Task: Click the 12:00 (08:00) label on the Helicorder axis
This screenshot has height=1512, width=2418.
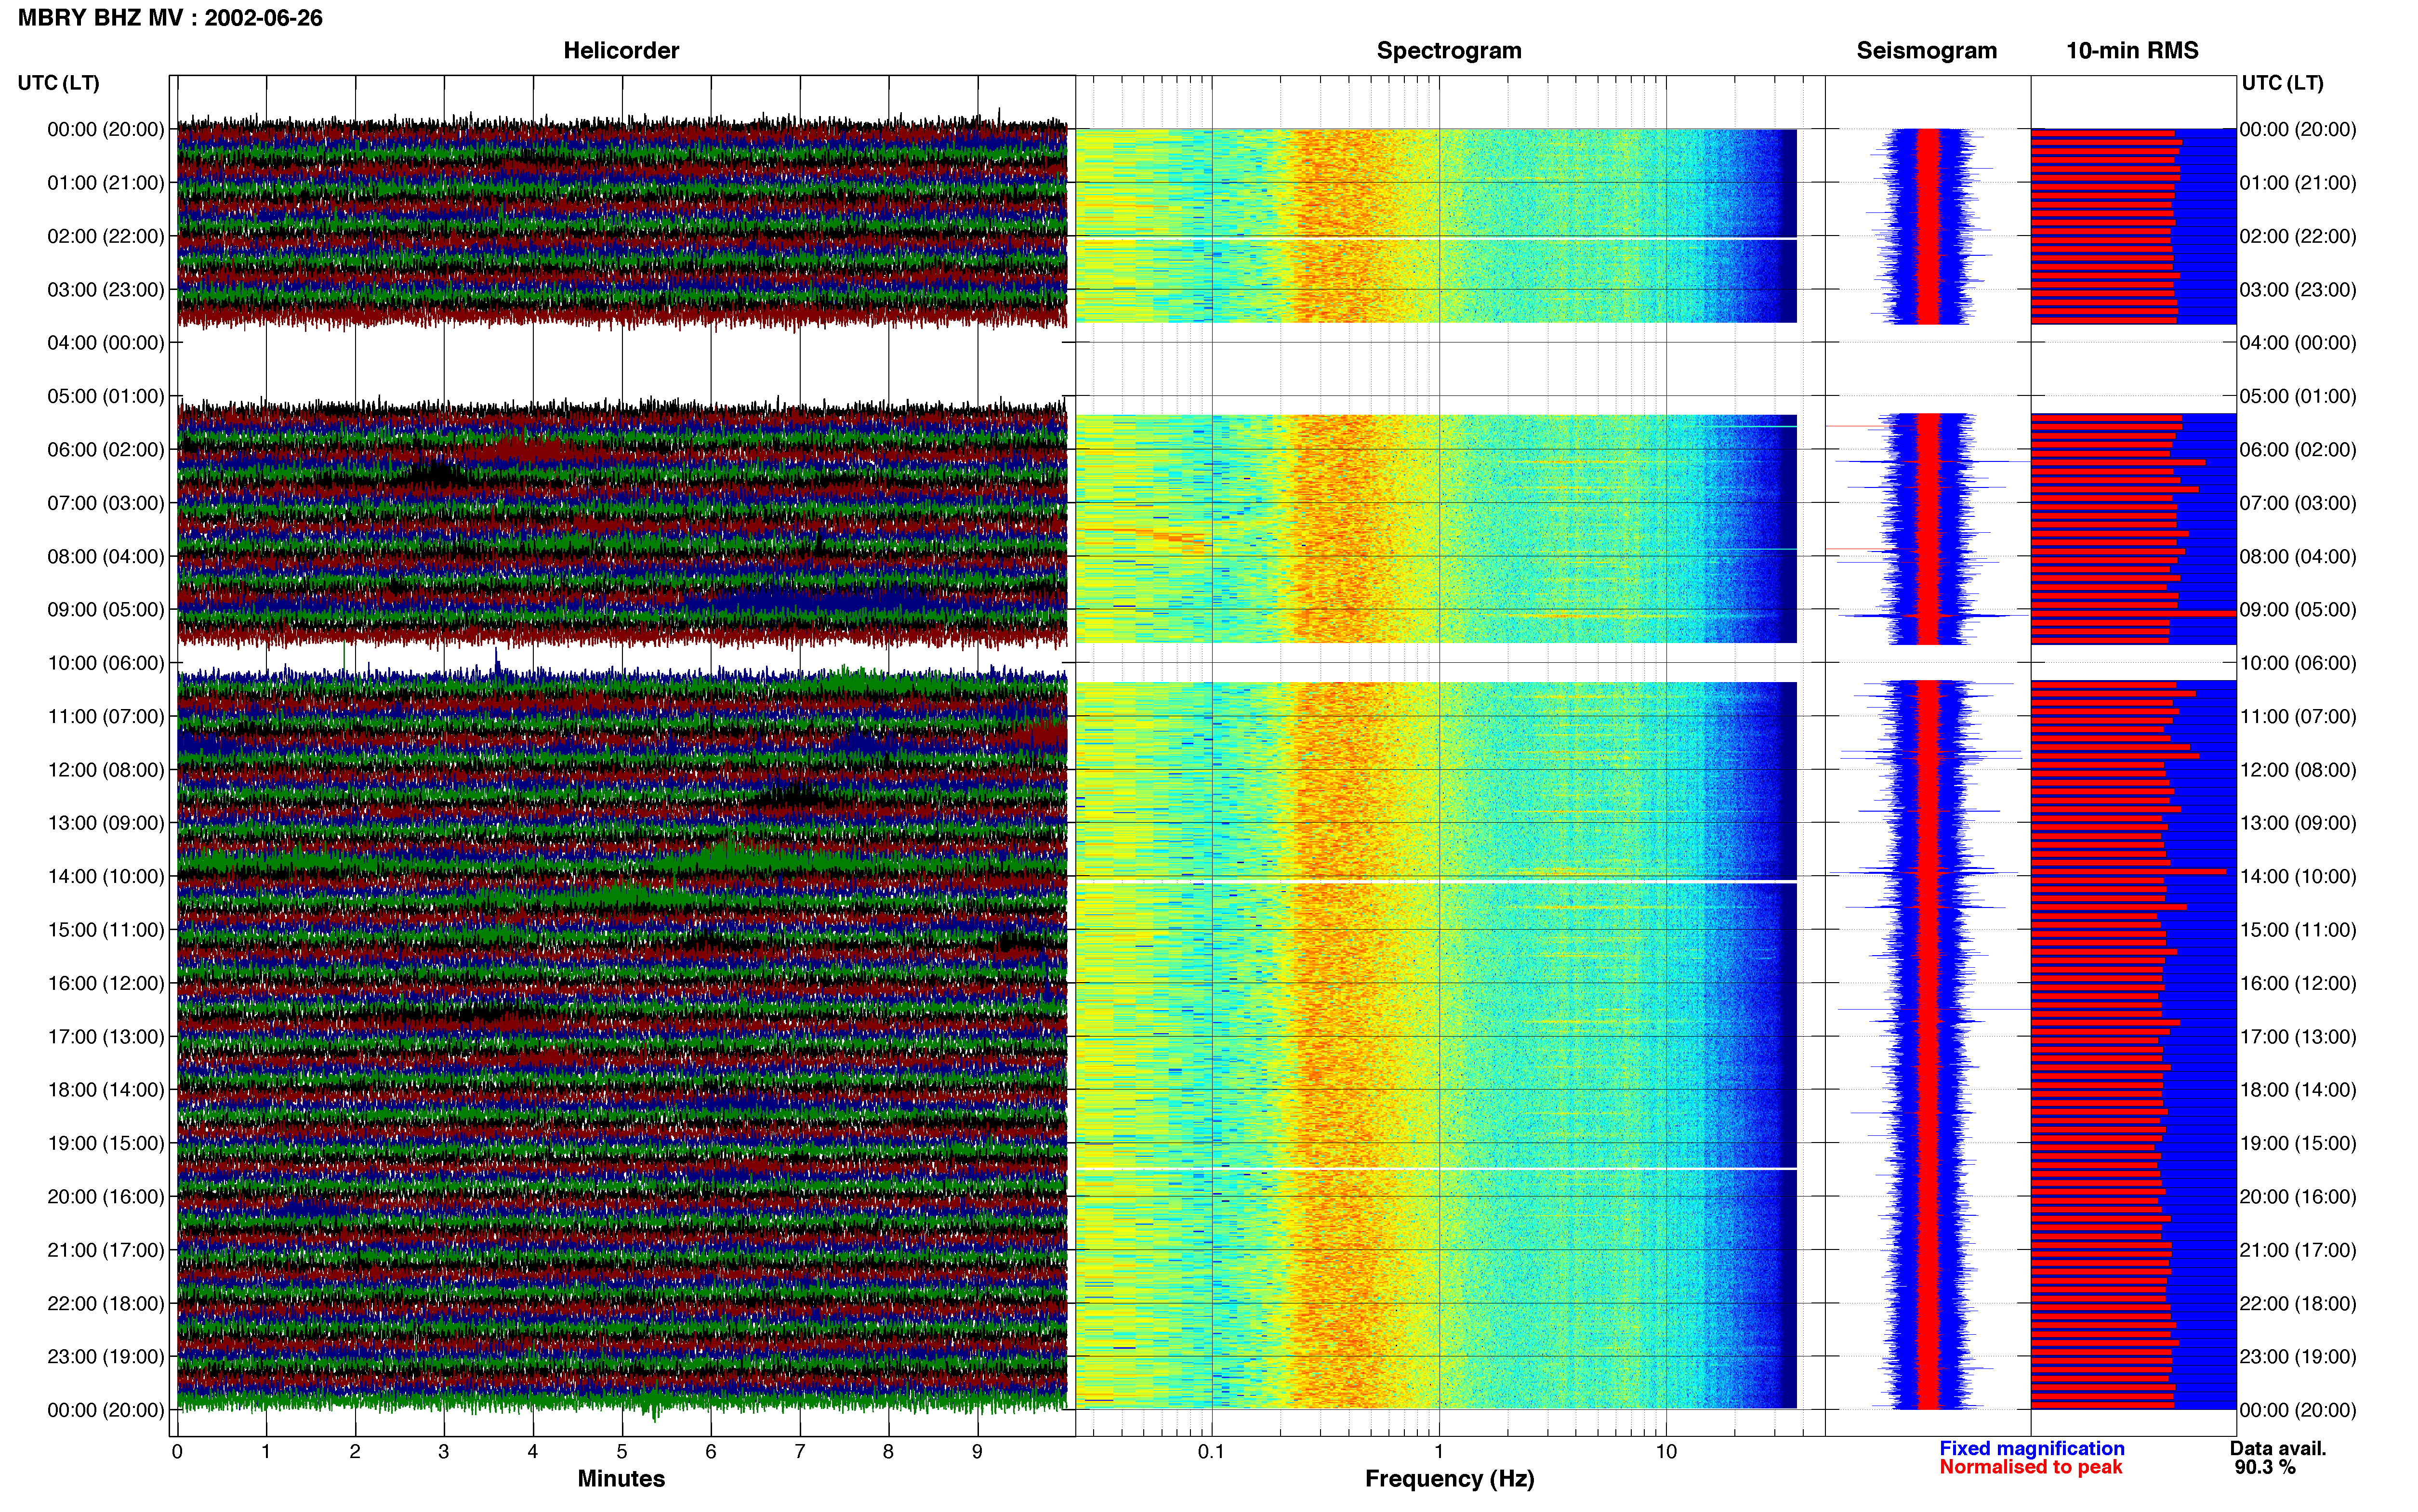Action: click(x=106, y=770)
